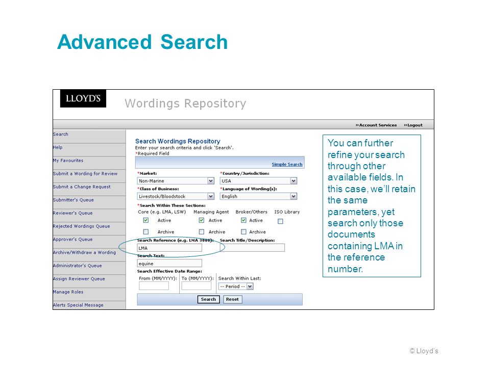Open Account Services
This screenshot has height=367, width=490.
376,125
